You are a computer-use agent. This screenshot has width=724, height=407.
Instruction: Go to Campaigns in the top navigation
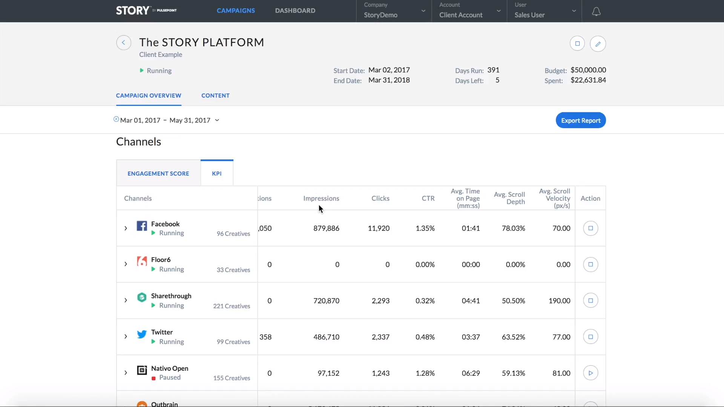[x=236, y=11]
